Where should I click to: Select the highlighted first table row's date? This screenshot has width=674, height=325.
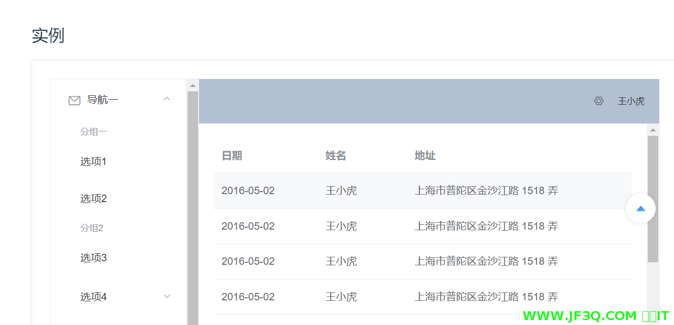(248, 191)
